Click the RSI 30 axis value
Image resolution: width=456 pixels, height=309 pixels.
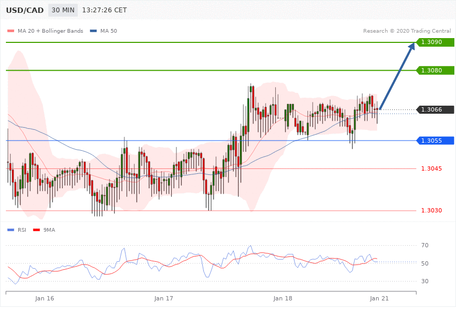pyautogui.click(x=425, y=281)
